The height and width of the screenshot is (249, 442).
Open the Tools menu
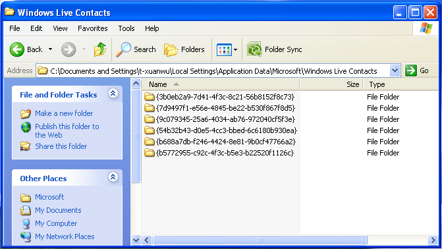(126, 28)
